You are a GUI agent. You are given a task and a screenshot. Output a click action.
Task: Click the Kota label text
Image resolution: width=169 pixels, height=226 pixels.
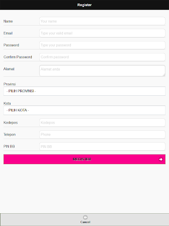[x=7, y=103]
